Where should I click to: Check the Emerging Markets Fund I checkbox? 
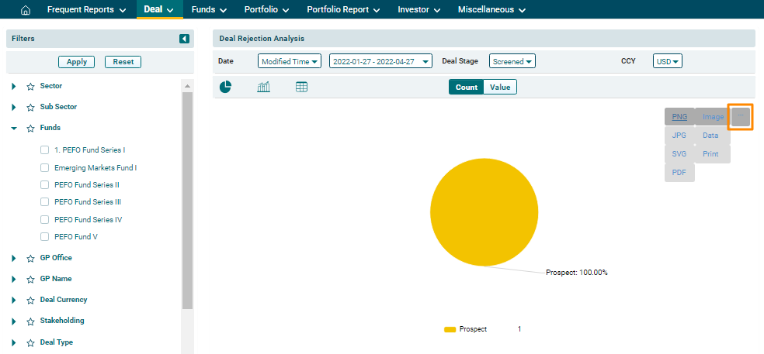point(45,168)
